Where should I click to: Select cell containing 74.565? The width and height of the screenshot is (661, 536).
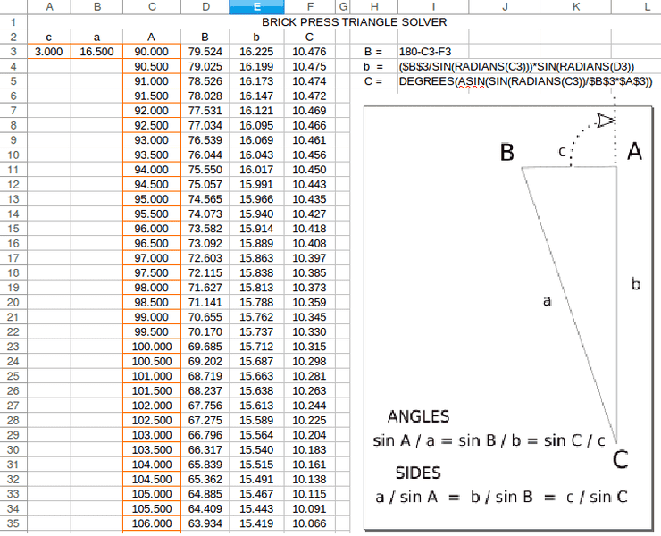205,199
